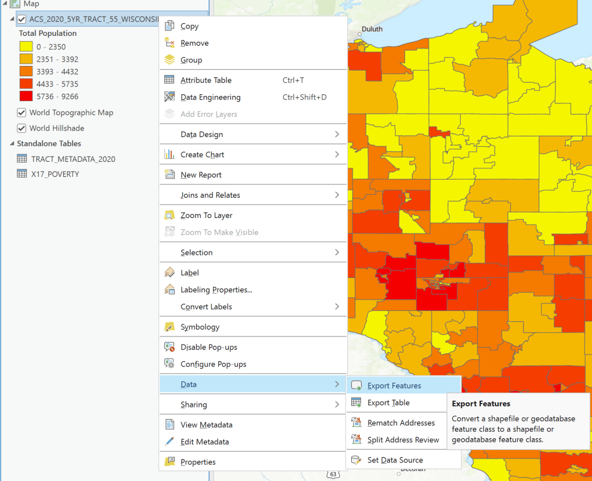Click the Edit Metadata pencil icon
Image resolution: width=592 pixels, height=481 pixels.
(170, 442)
